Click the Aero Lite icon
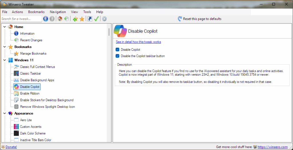 pos(16,120)
